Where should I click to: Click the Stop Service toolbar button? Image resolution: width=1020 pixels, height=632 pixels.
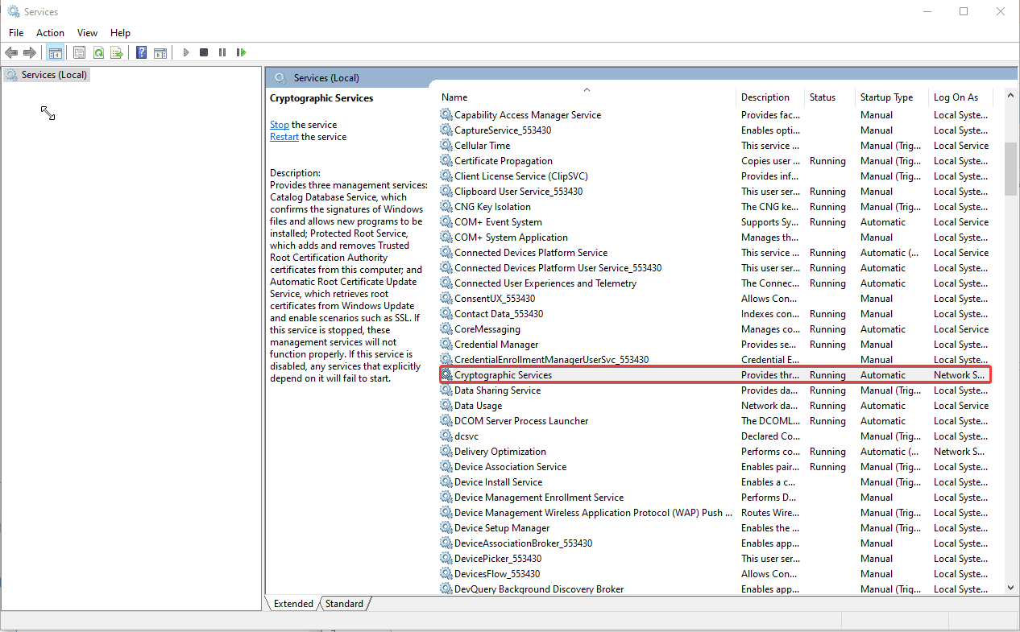204,52
